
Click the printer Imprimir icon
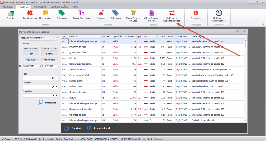click(66, 128)
